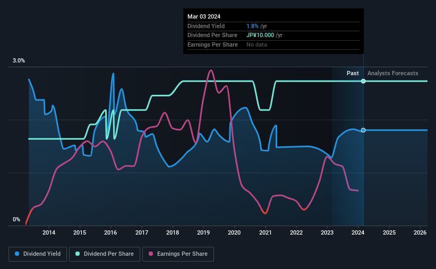Click the 2022 x-axis tick label

click(x=296, y=232)
